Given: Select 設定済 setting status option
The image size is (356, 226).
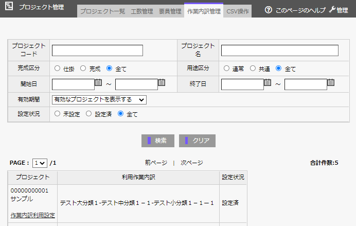Looking at the screenshot, I should [89, 114].
